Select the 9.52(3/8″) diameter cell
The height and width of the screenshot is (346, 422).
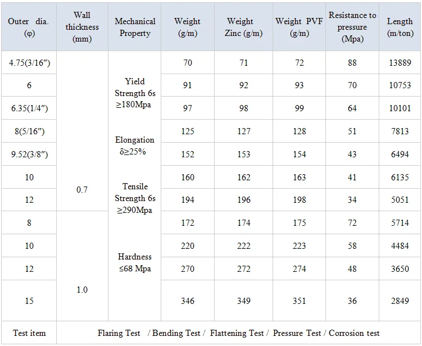29,154
